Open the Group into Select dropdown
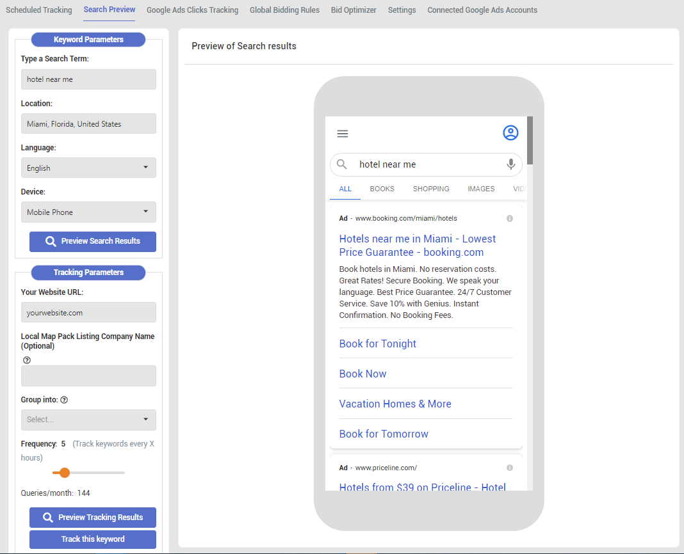684x554 pixels. click(x=88, y=420)
